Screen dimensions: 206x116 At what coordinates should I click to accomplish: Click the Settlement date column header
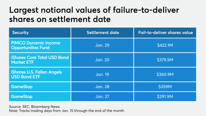(x=103, y=33)
